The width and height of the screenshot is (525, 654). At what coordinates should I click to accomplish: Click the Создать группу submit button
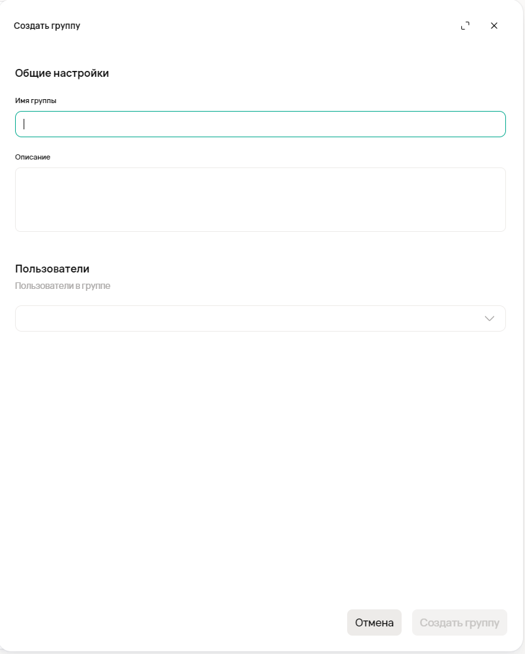point(459,622)
